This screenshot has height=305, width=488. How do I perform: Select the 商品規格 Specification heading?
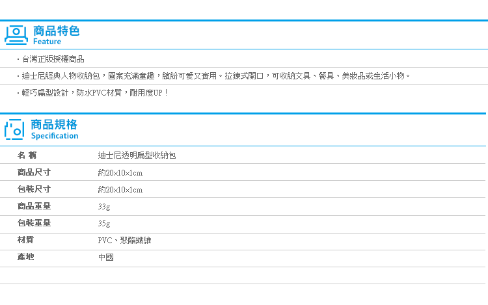pyautogui.click(x=55, y=129)
